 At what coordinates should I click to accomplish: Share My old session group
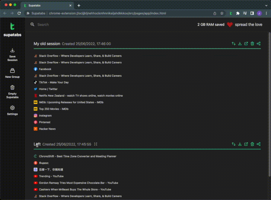[x=259, y=43]
